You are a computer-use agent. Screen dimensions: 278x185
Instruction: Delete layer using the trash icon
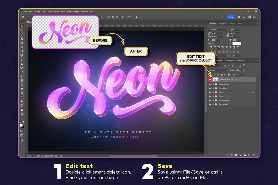click(254, 155)
